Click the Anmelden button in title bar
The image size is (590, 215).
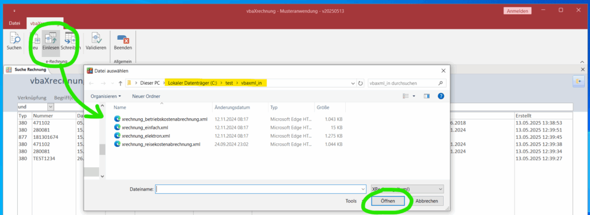517,11
